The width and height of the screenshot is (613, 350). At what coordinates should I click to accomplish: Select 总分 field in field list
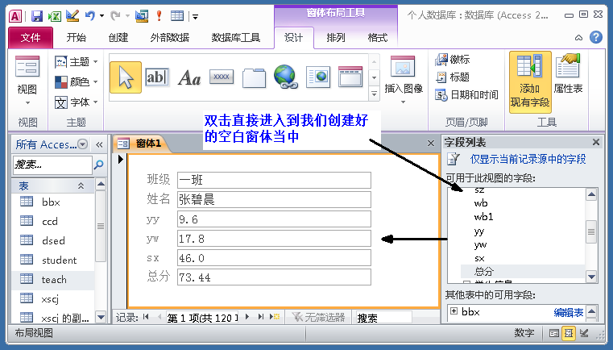click(523, 271)
